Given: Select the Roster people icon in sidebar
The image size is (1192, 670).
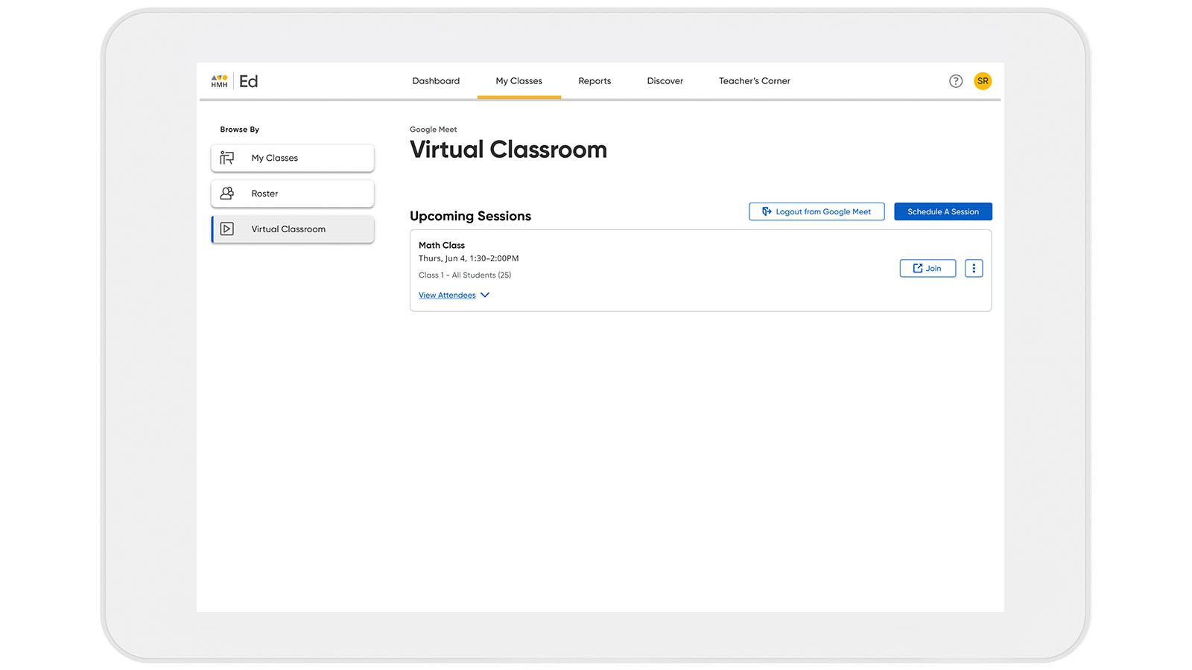Looking at the screenshot, I should pos(228,194).
